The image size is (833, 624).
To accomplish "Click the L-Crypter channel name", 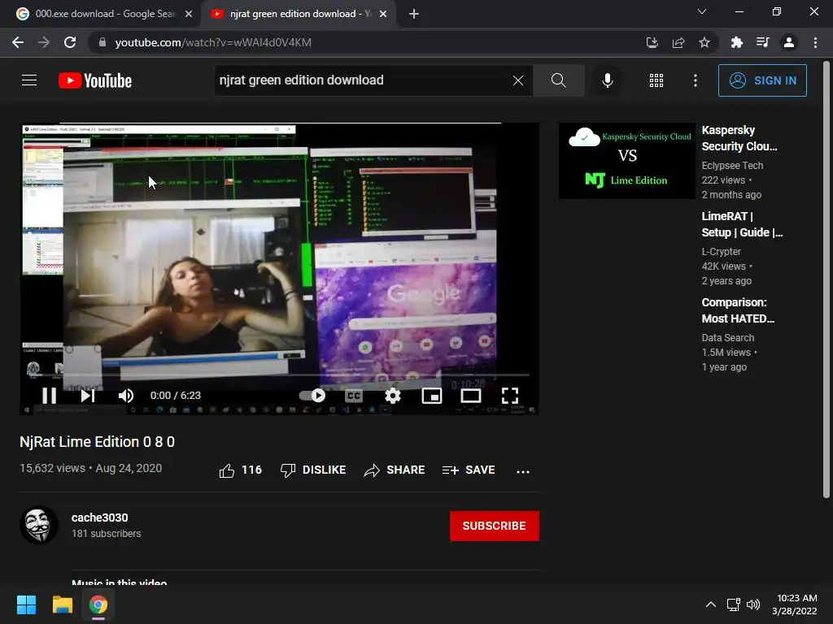I will (721, 252).
